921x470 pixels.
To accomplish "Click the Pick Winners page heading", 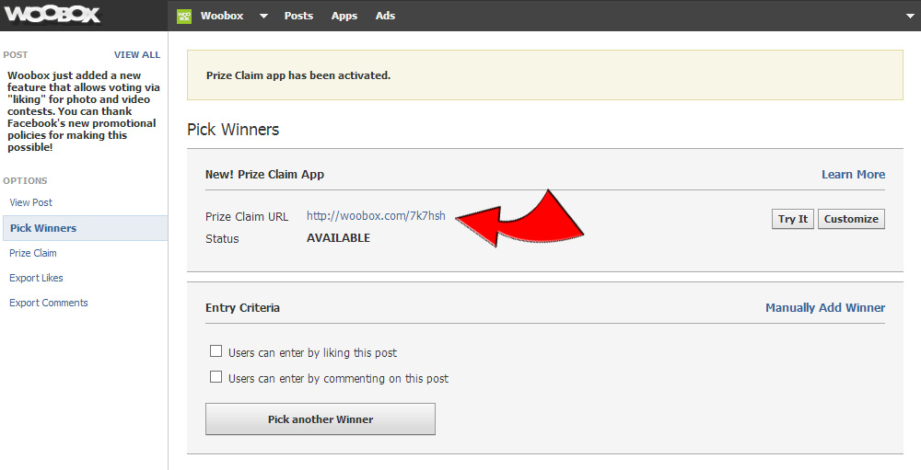I will [233, 129].
